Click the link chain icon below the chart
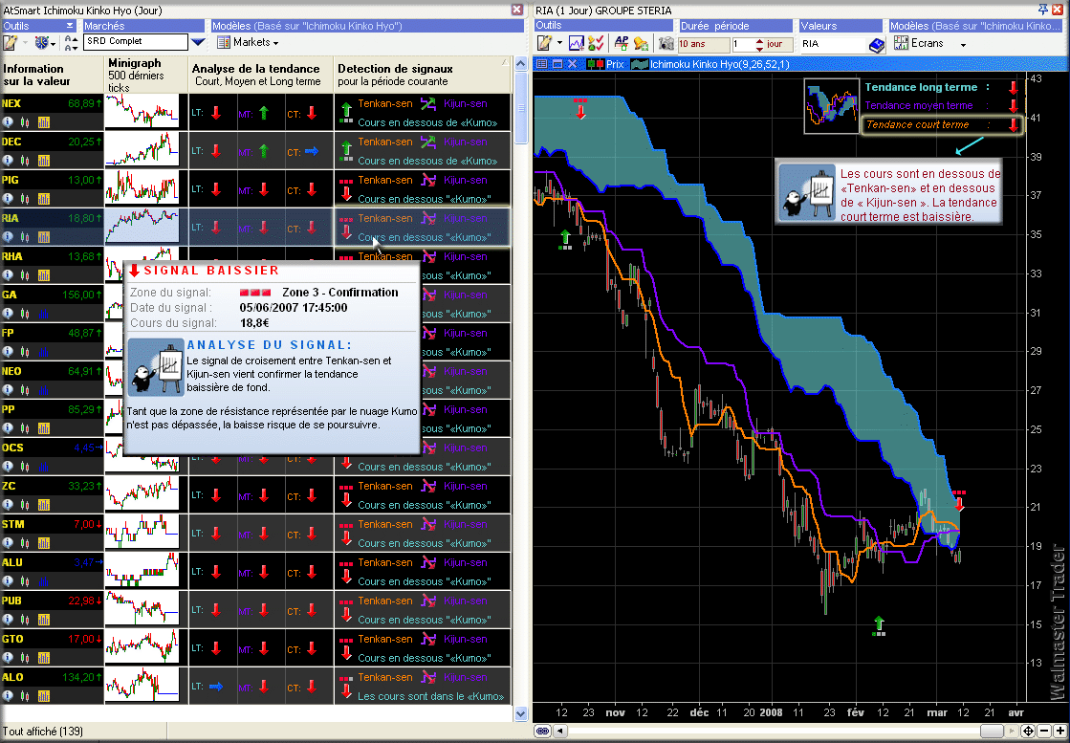Image resolution: width=1070 pixels, height=743 pixels. (542, 731)
